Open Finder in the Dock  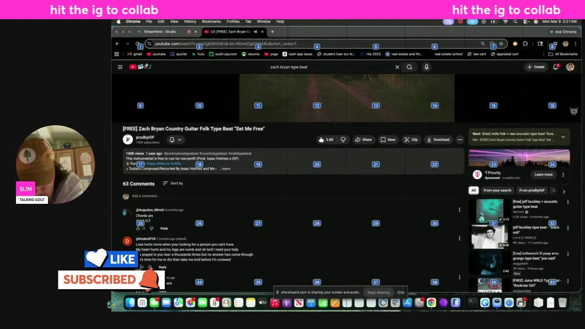pyautogui.click(x=130, y=302)
